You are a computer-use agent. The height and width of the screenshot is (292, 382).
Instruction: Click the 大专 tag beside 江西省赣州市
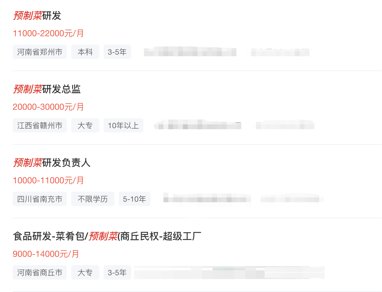pyautogui.click(x=85, y=125)
